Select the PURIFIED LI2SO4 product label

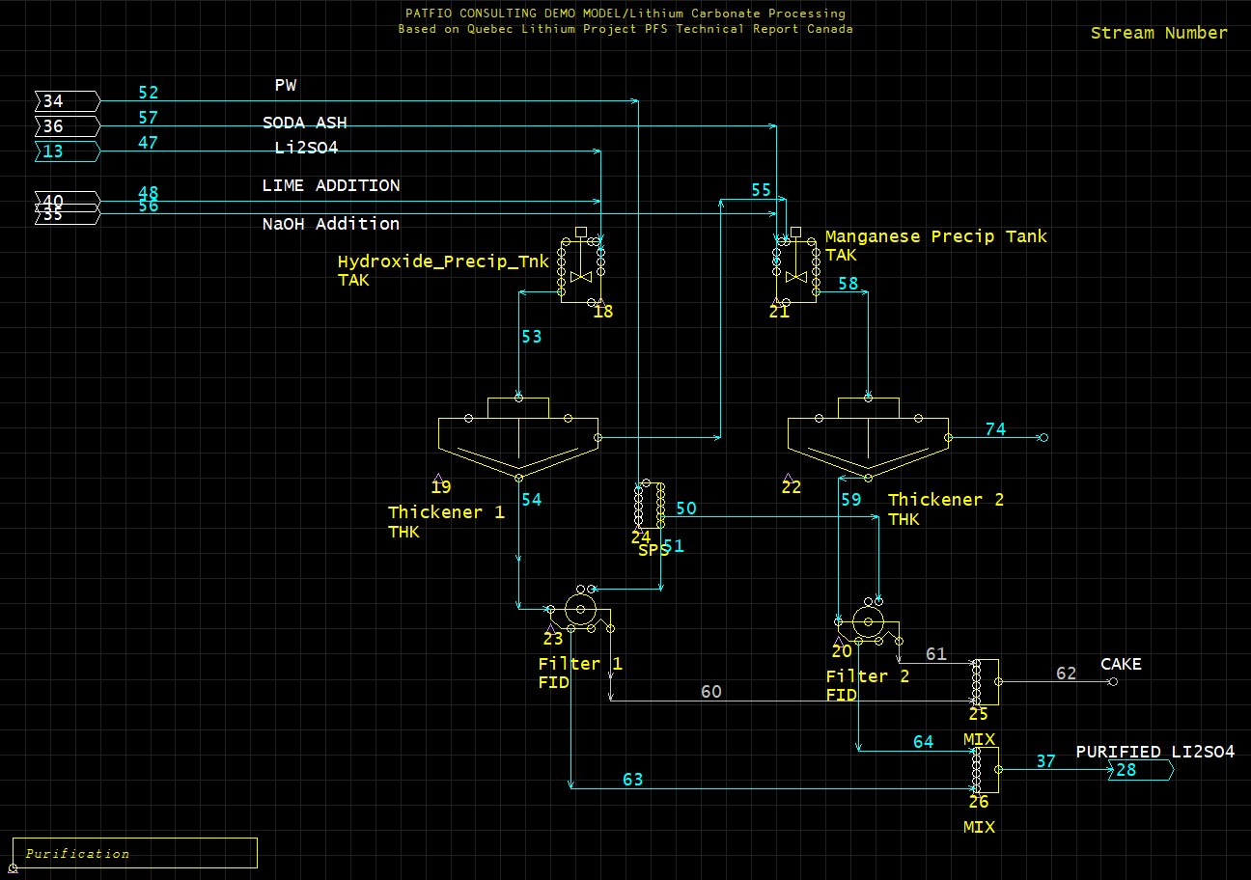tap(1154, 752)
